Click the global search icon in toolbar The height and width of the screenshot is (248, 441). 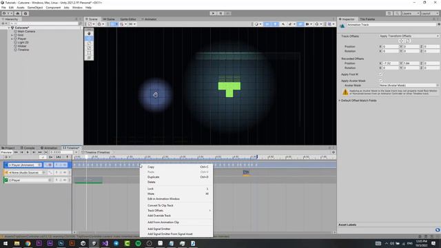pyautogui.click(x=397, y=13)
